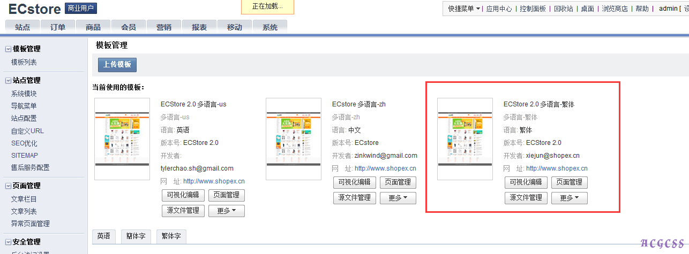Switch to the 移动 main tab
The height and width of the screenshot is (254, 689).
tap(235, 27)
